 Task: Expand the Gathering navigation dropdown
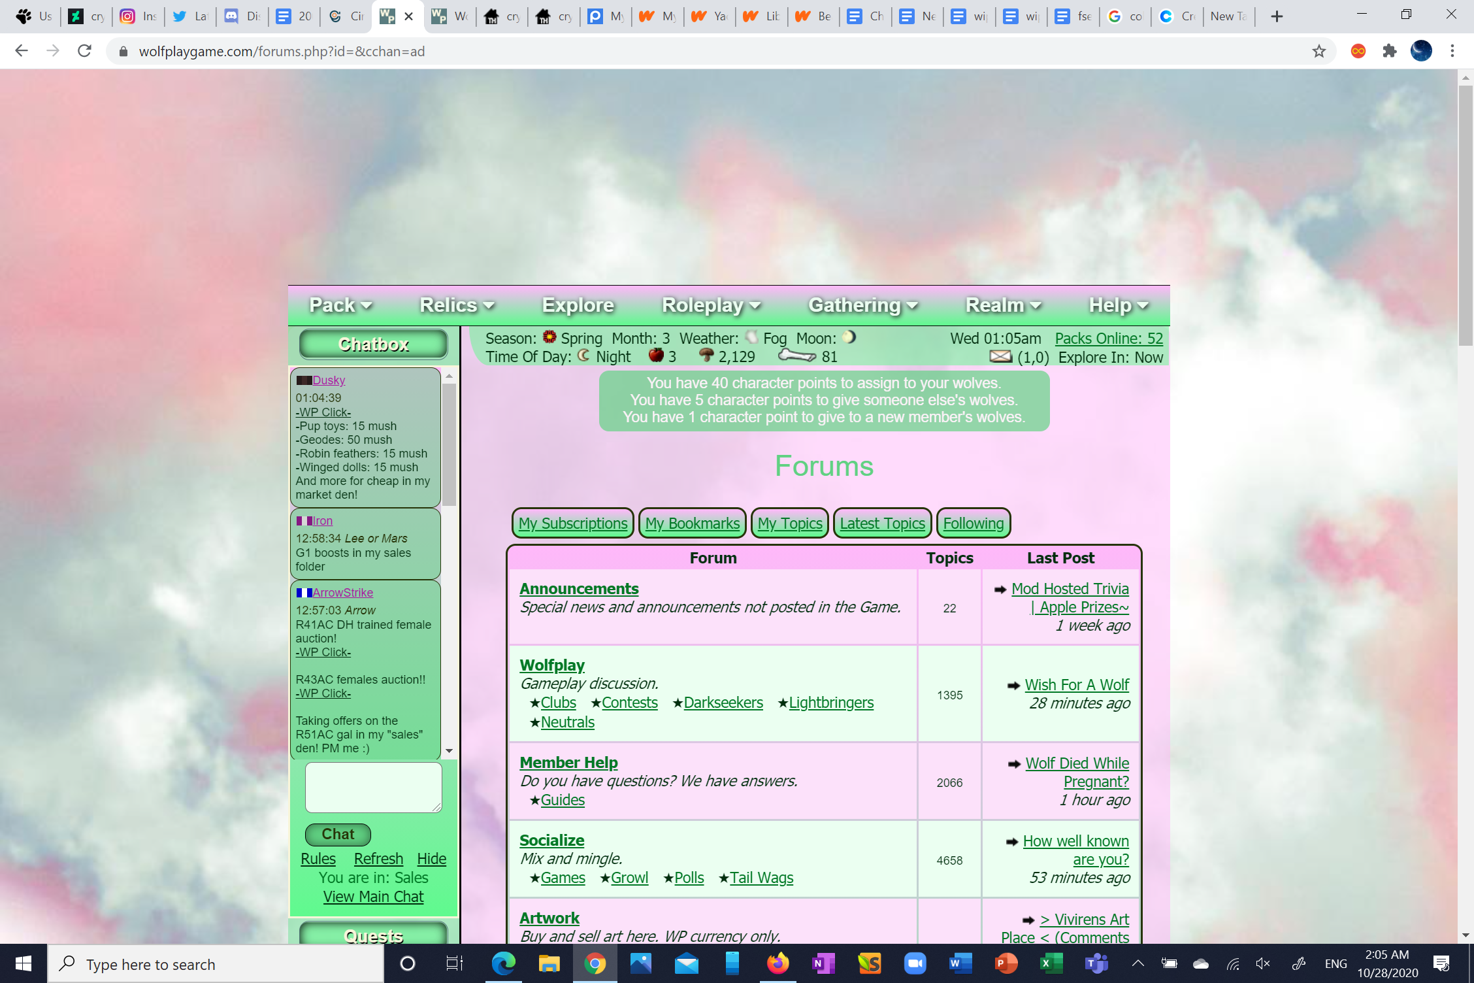(862, 305)
